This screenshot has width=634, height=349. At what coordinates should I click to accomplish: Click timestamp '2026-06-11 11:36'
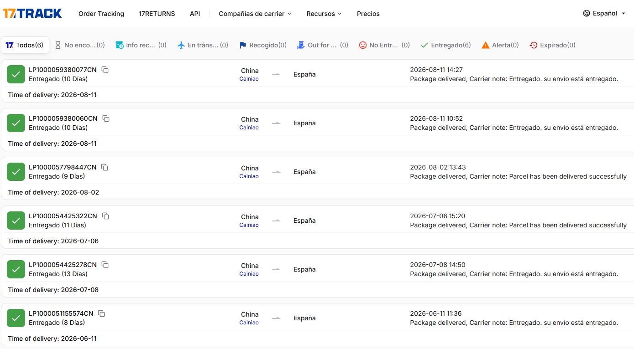435,313
